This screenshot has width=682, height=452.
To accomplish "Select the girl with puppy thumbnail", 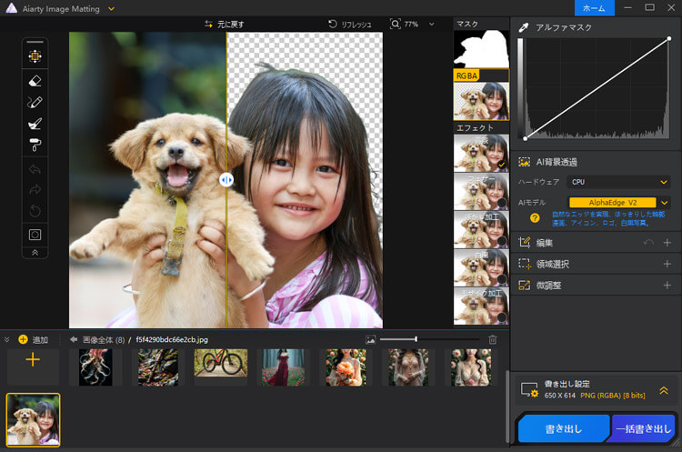I will [x=33, y=420].
